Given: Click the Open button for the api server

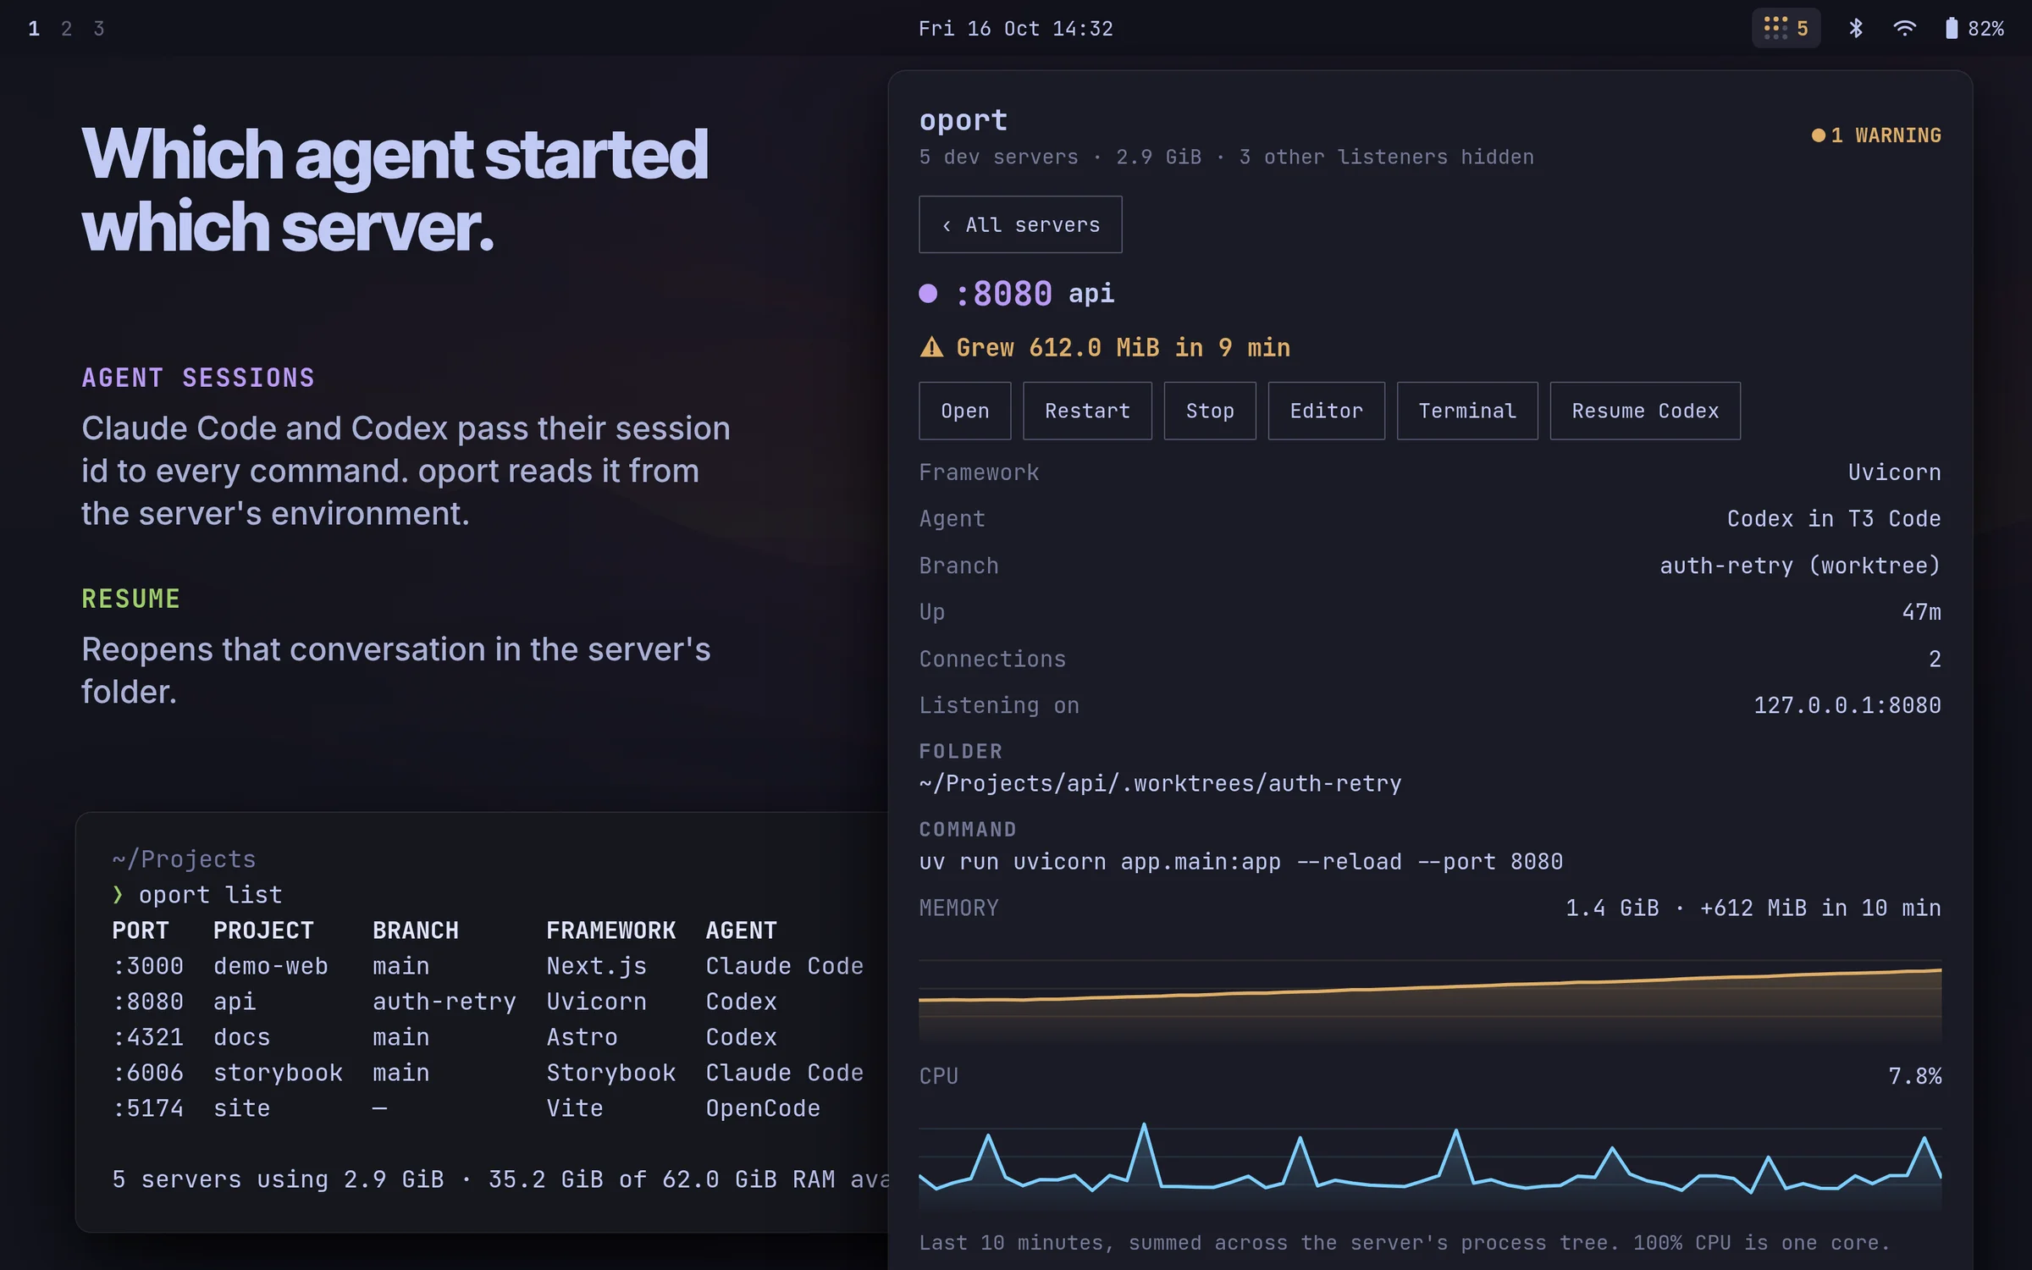Looking at the screenshot, I should coord(964,411).
